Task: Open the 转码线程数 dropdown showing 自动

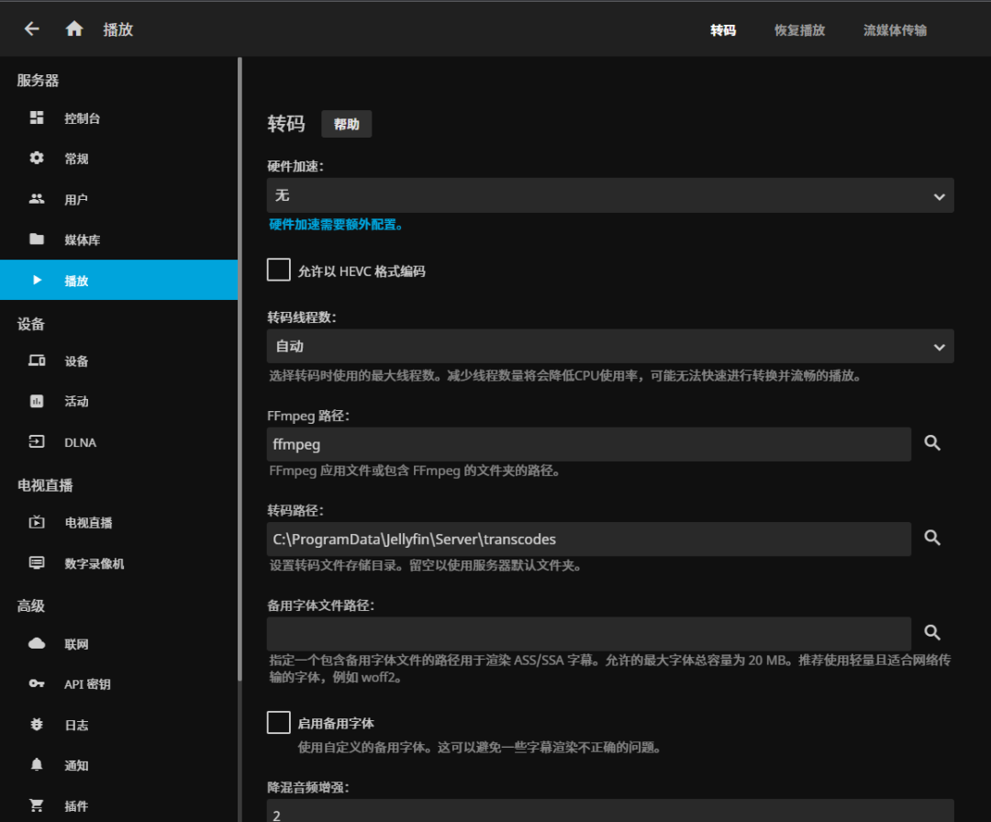Action: click(x=610, y=346)
